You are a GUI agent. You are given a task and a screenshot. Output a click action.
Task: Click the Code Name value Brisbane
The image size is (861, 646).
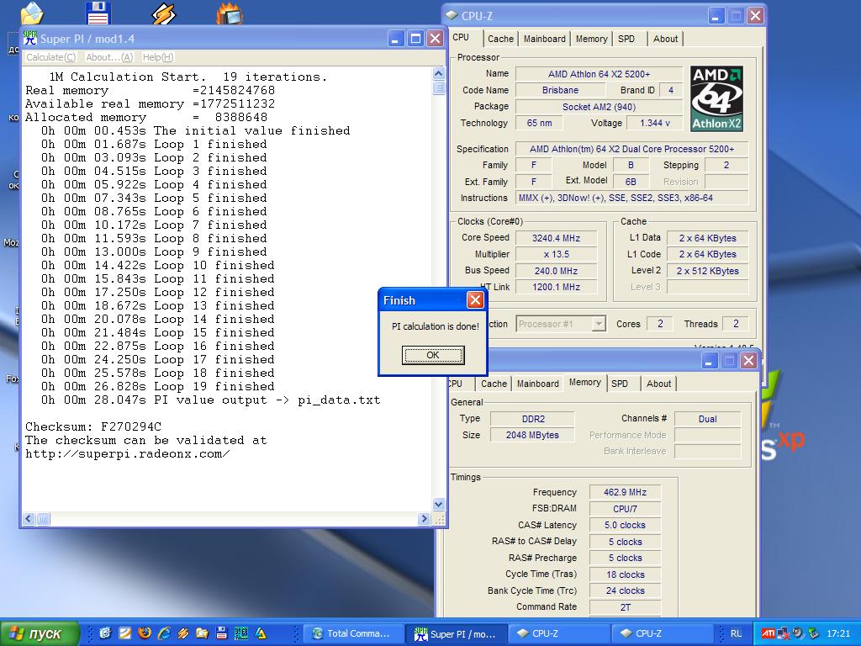560,91
